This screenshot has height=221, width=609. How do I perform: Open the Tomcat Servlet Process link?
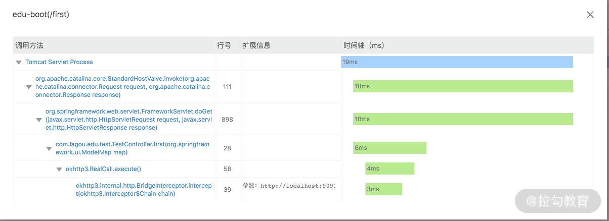pos(59,62)
